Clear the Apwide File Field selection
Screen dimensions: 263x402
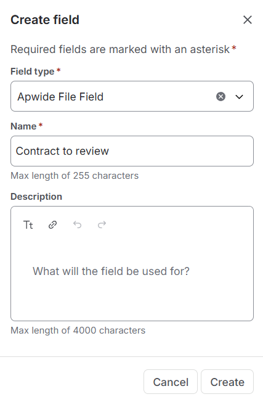click(221, 97)
